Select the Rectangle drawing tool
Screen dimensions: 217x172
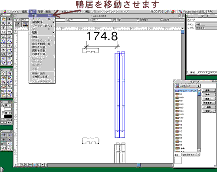point(10,32)
